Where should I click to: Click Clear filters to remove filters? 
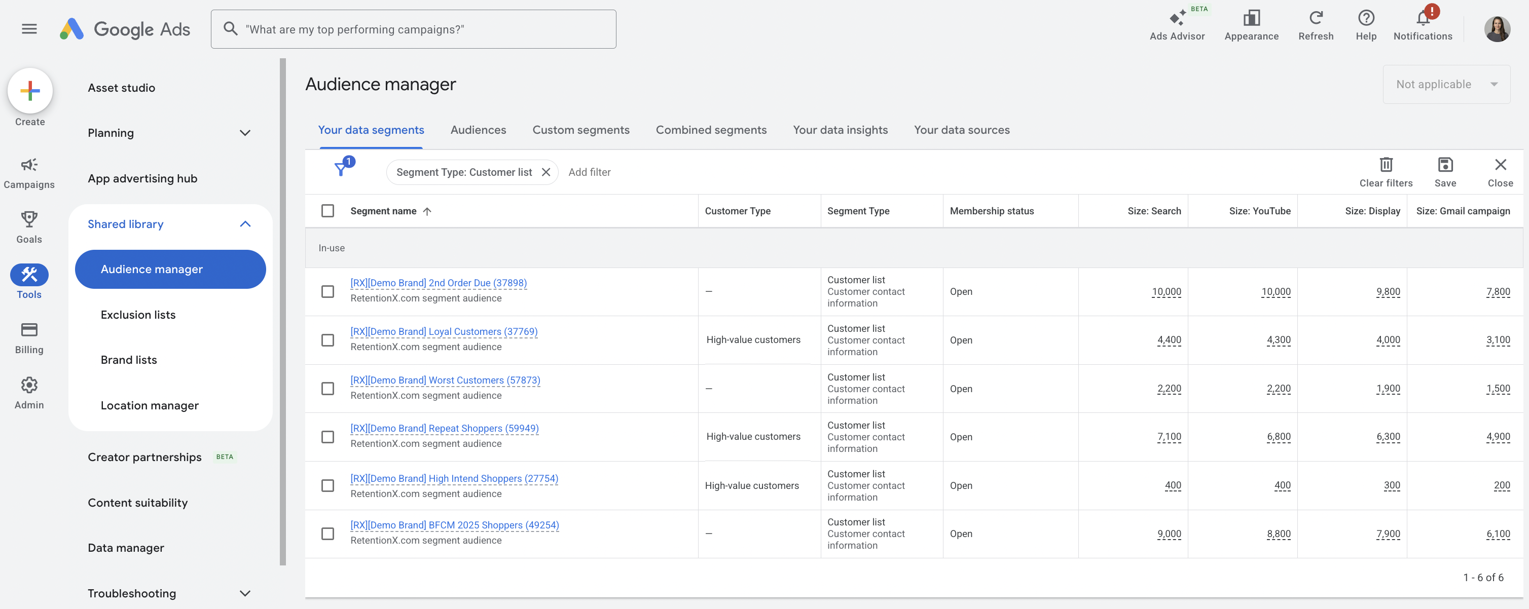coord(1386,171)
